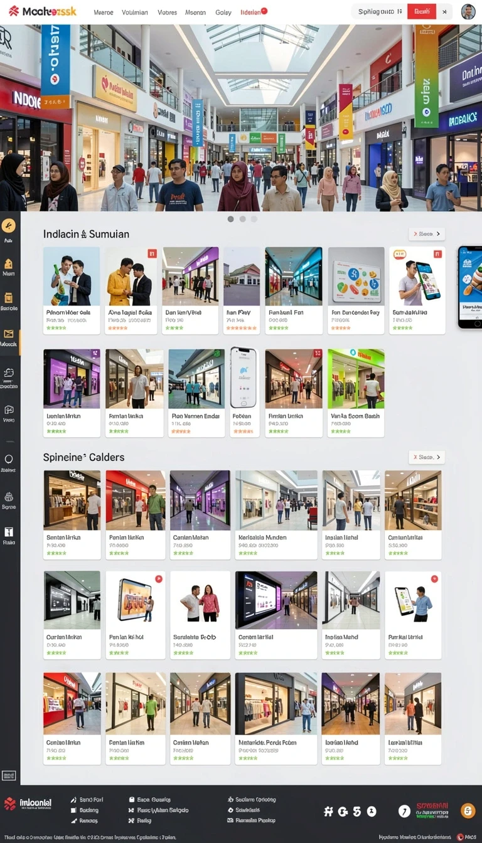Click the red logo icon in the footer left
This screenshot has width=482, height=843.
point(10,804)
